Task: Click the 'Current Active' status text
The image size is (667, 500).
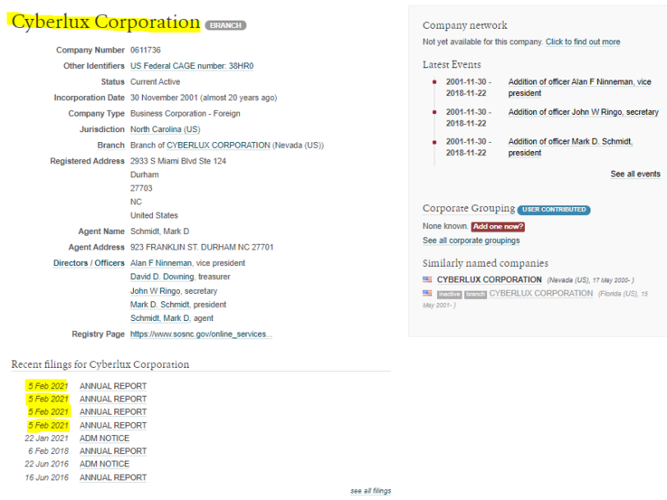Action: [155, 81]
